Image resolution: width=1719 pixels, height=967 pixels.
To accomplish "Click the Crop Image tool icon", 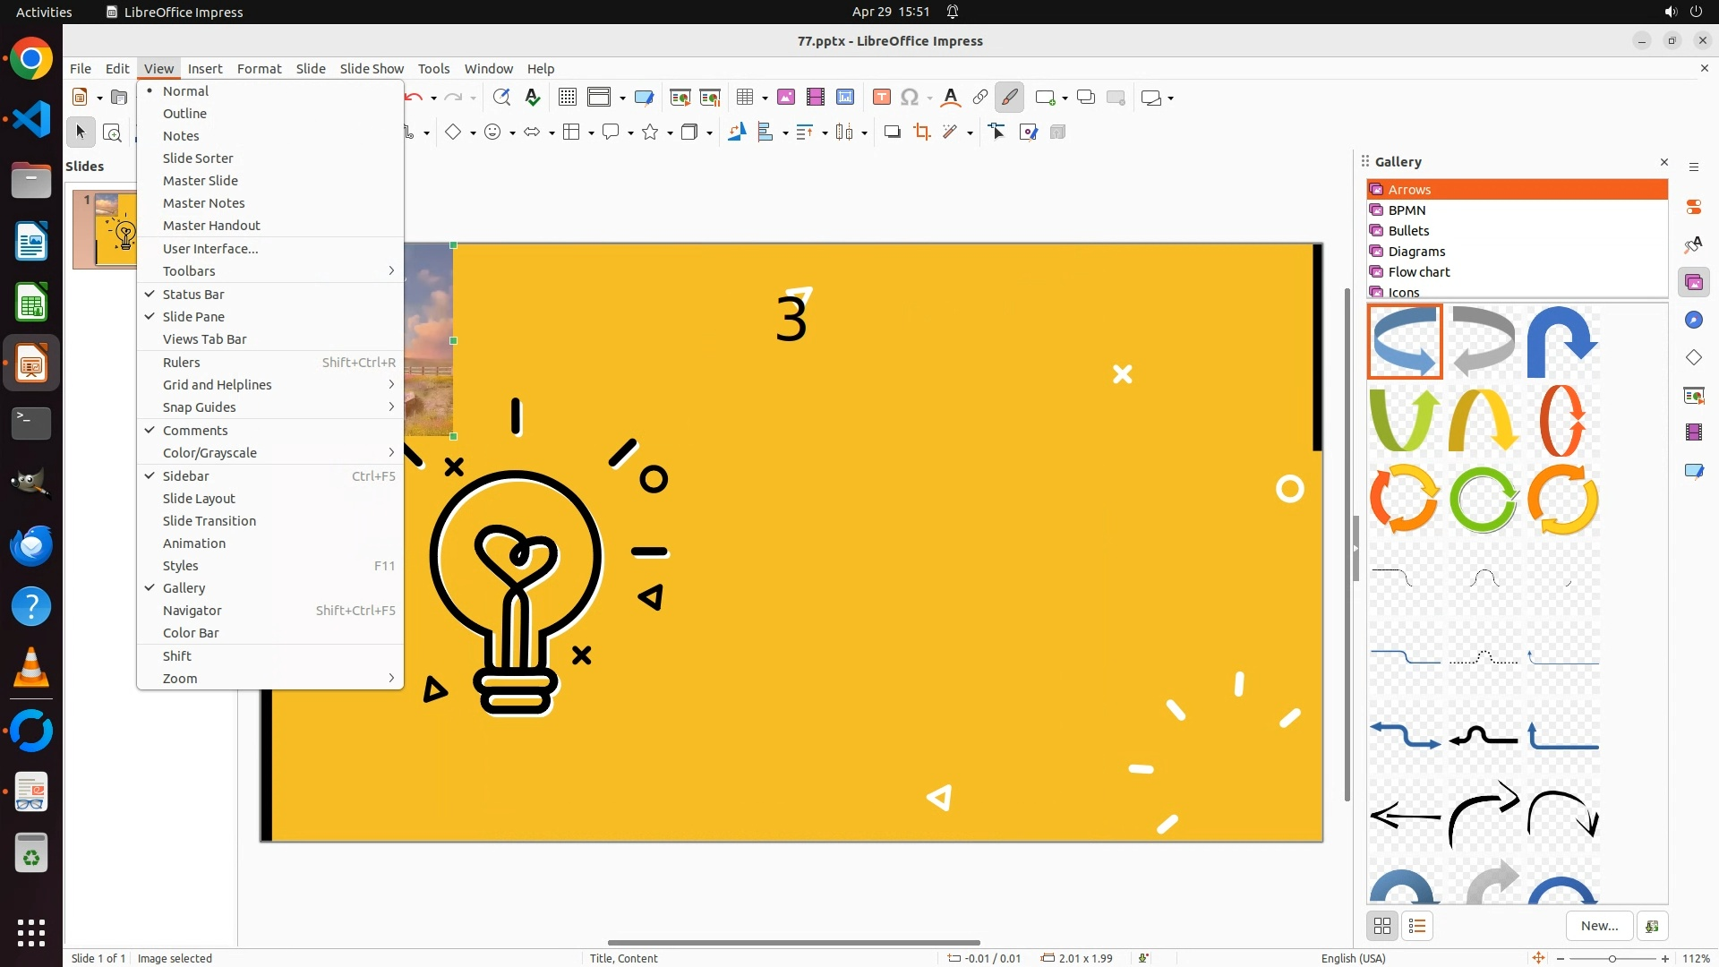I will 921,133.
